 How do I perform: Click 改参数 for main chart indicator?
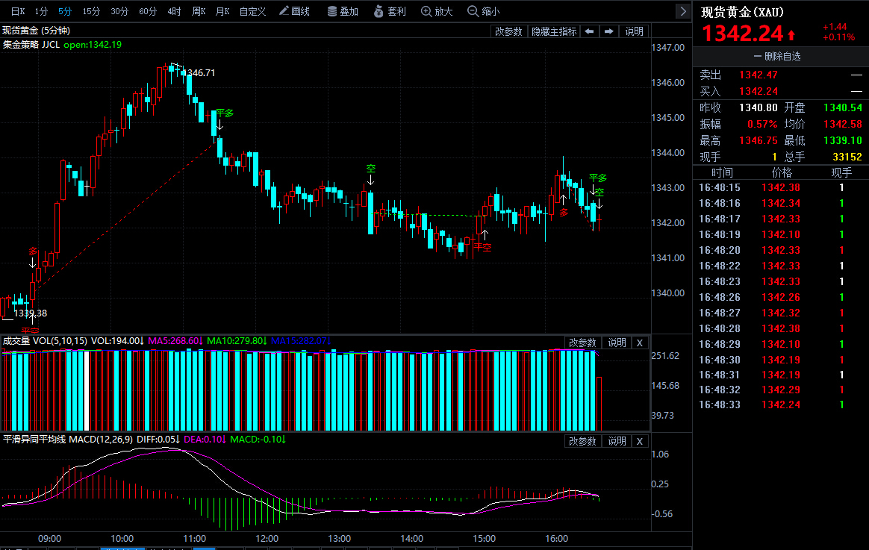click(x=508, y=31)
